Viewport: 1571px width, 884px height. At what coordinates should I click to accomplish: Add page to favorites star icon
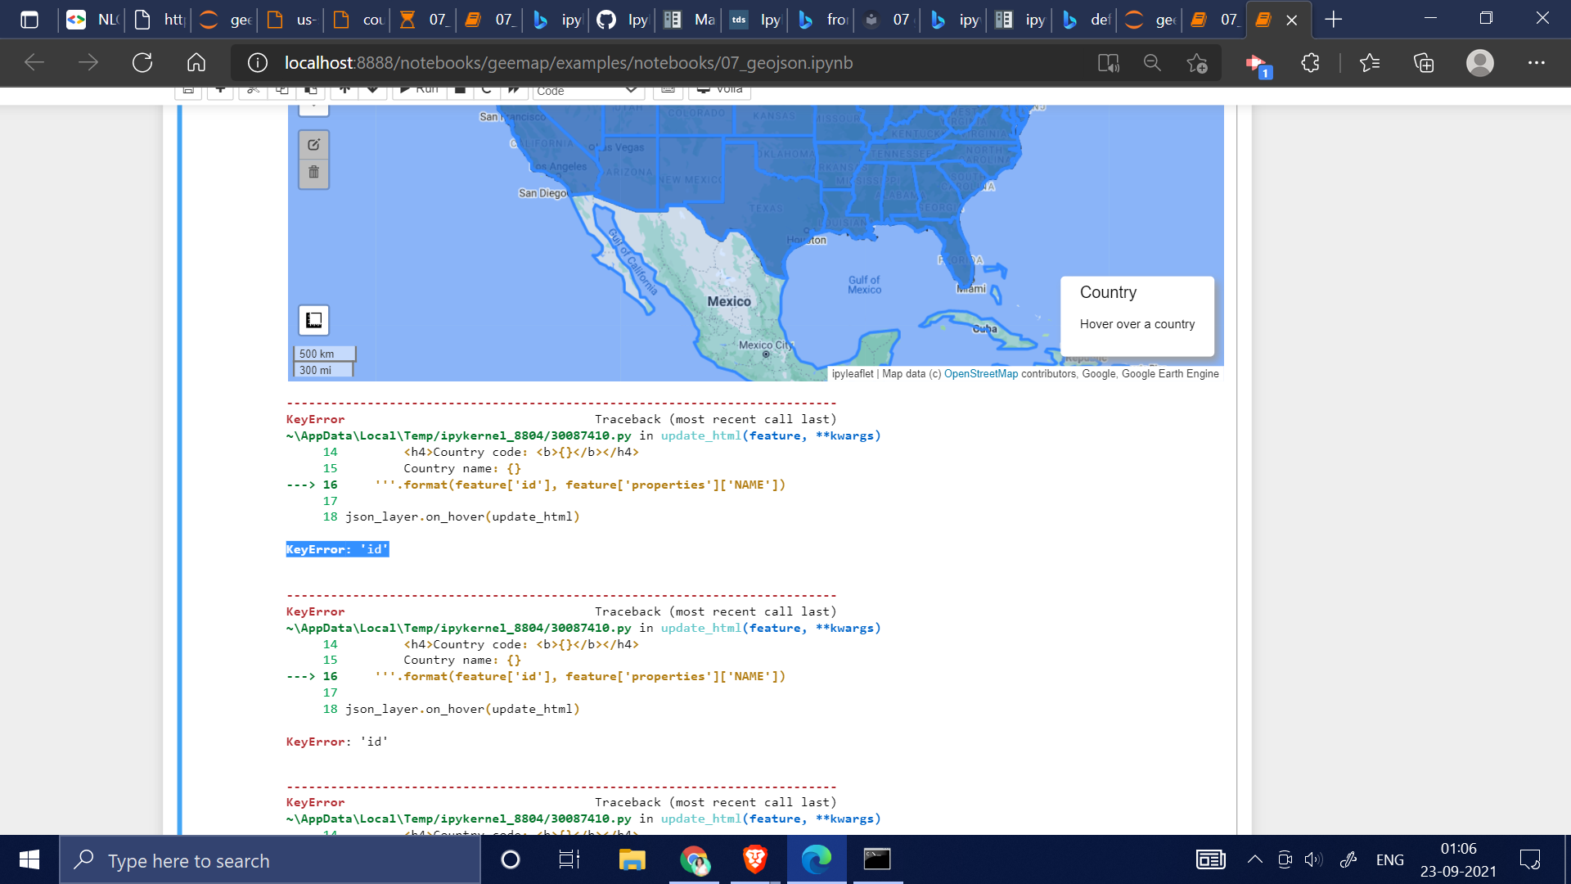click(x=1197, y=63)
